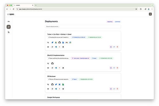Click the browser address bar
The height and width of the screenshot is (106, 159).
[77, 9]
